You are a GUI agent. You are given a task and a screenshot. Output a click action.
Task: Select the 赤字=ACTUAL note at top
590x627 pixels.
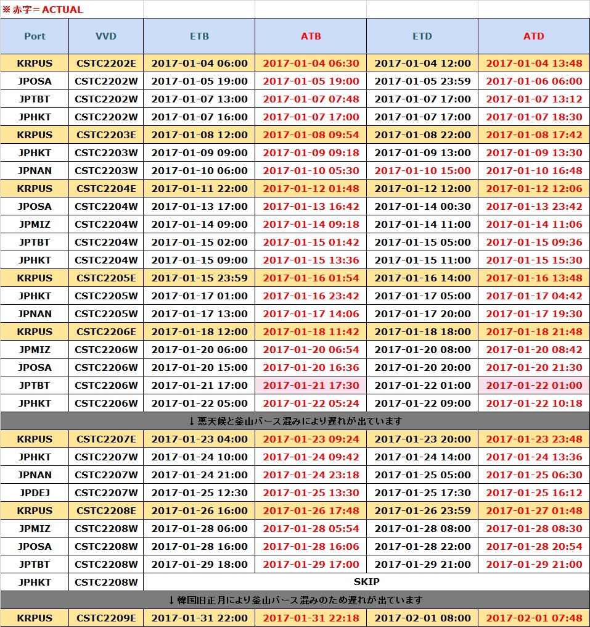point(43,10)
